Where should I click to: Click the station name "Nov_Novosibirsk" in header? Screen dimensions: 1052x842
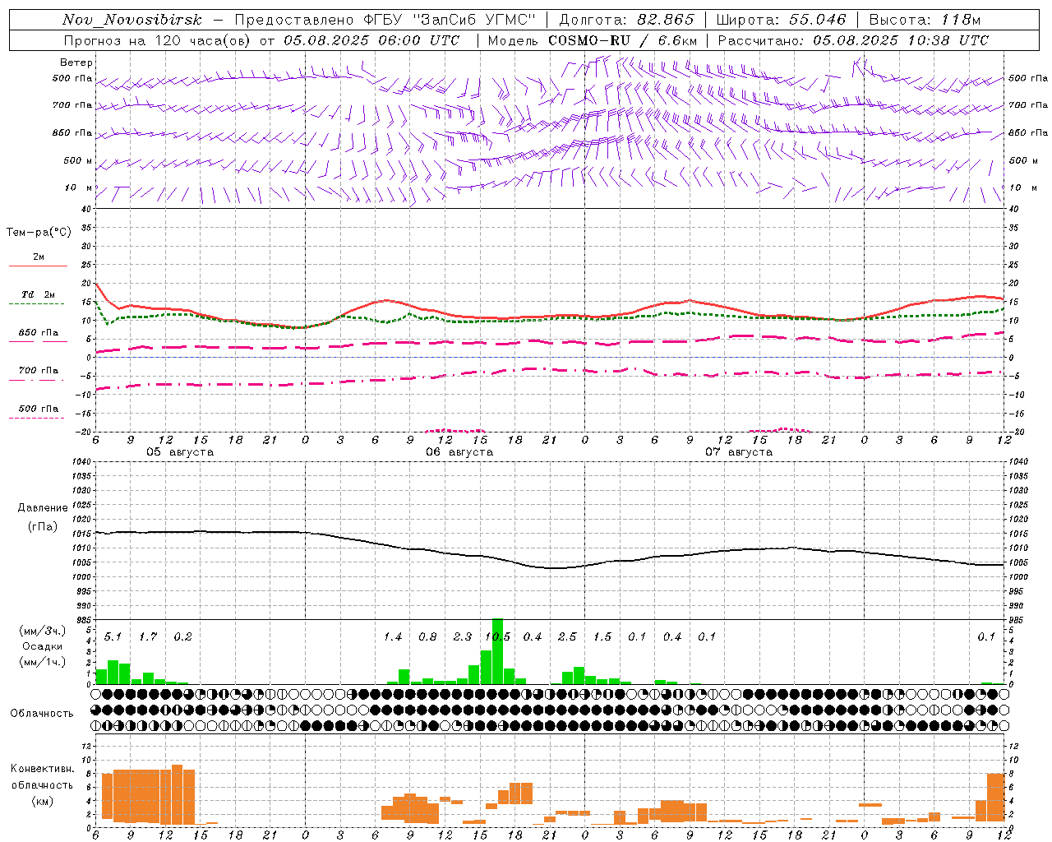click(131, 20)
